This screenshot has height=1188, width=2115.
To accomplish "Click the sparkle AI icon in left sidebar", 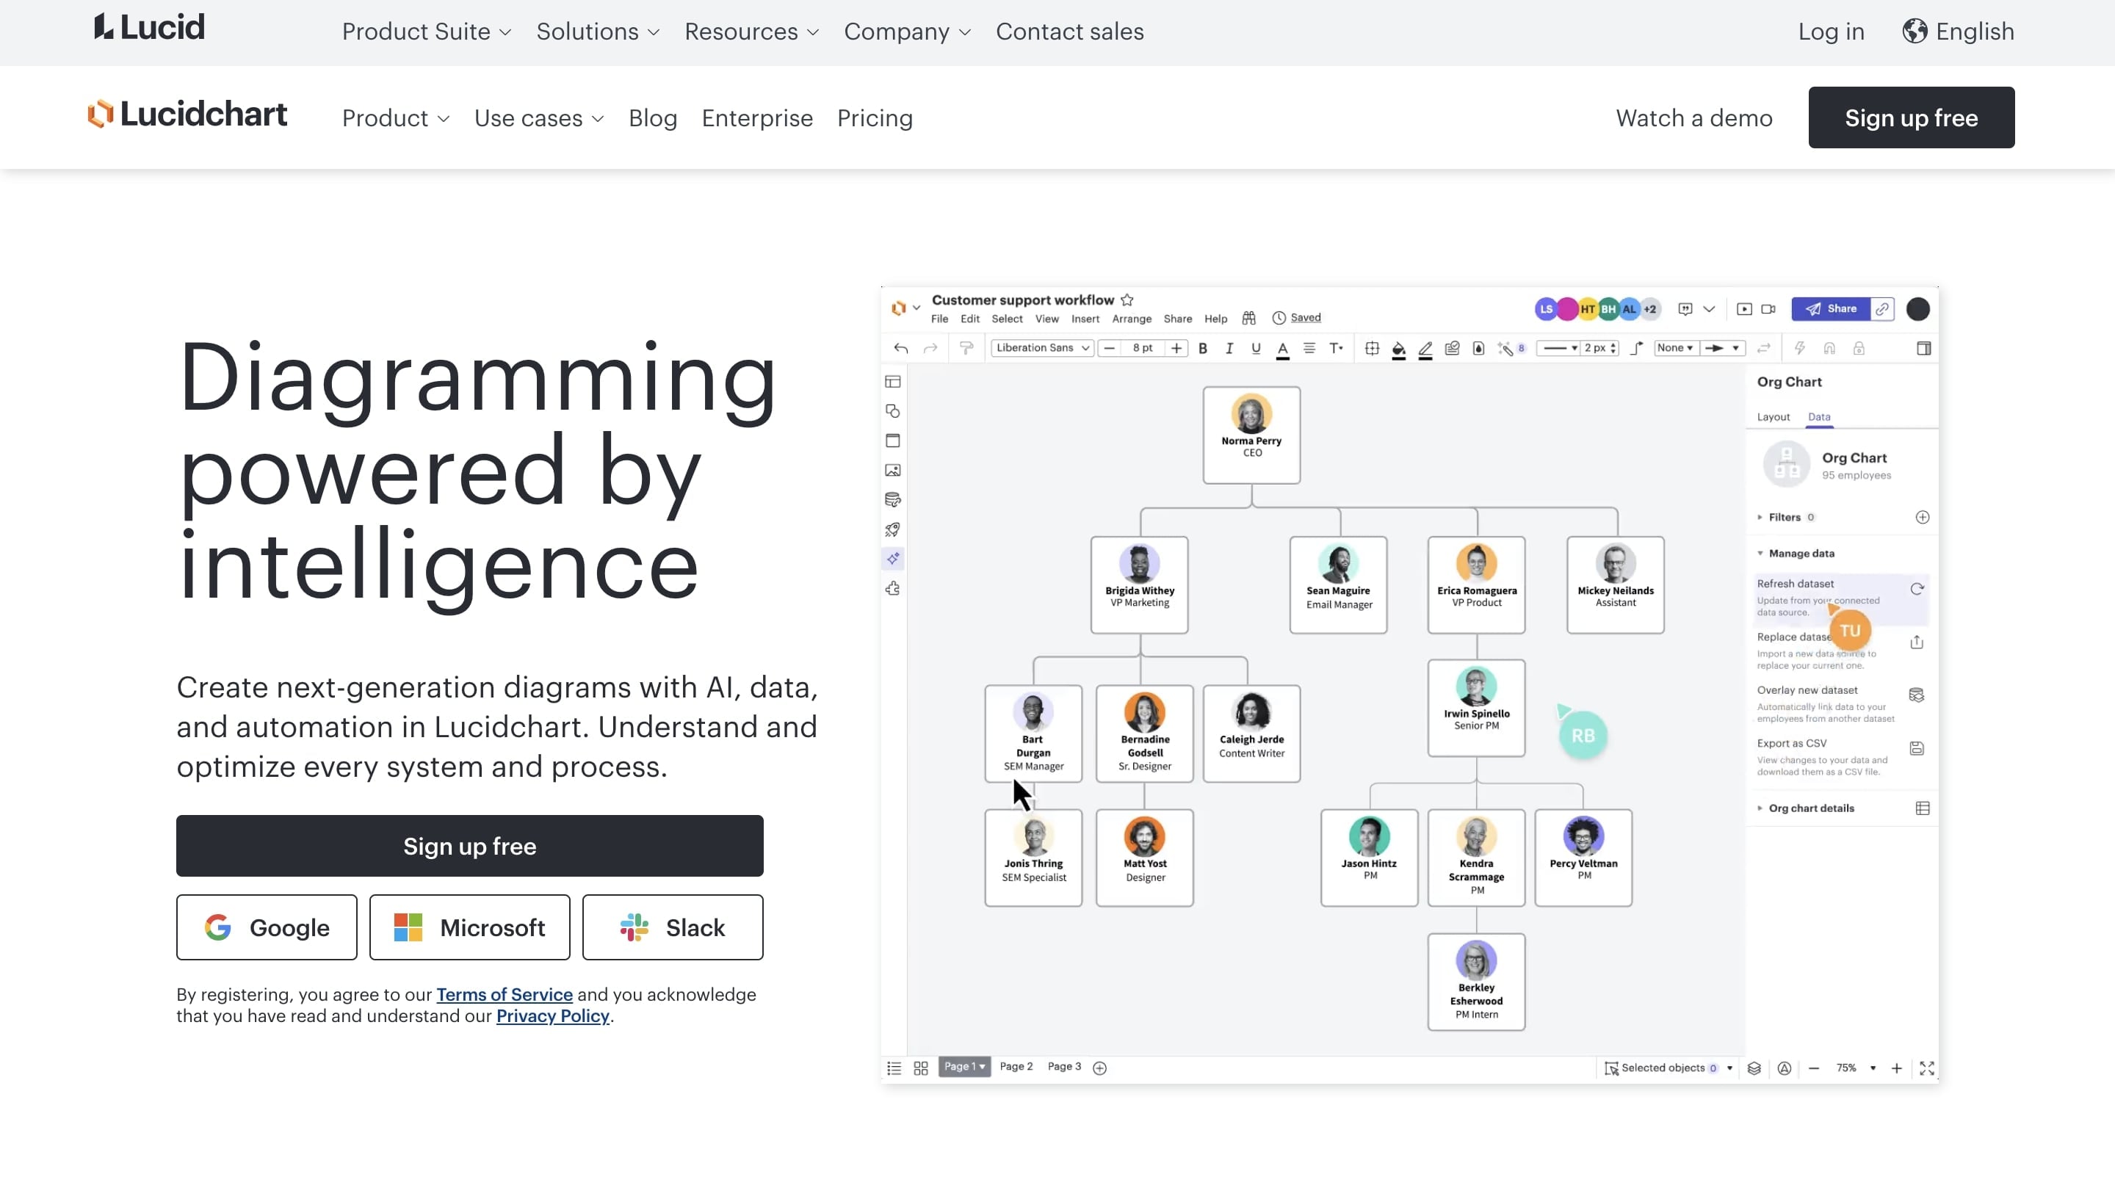I will coord(892,559).
